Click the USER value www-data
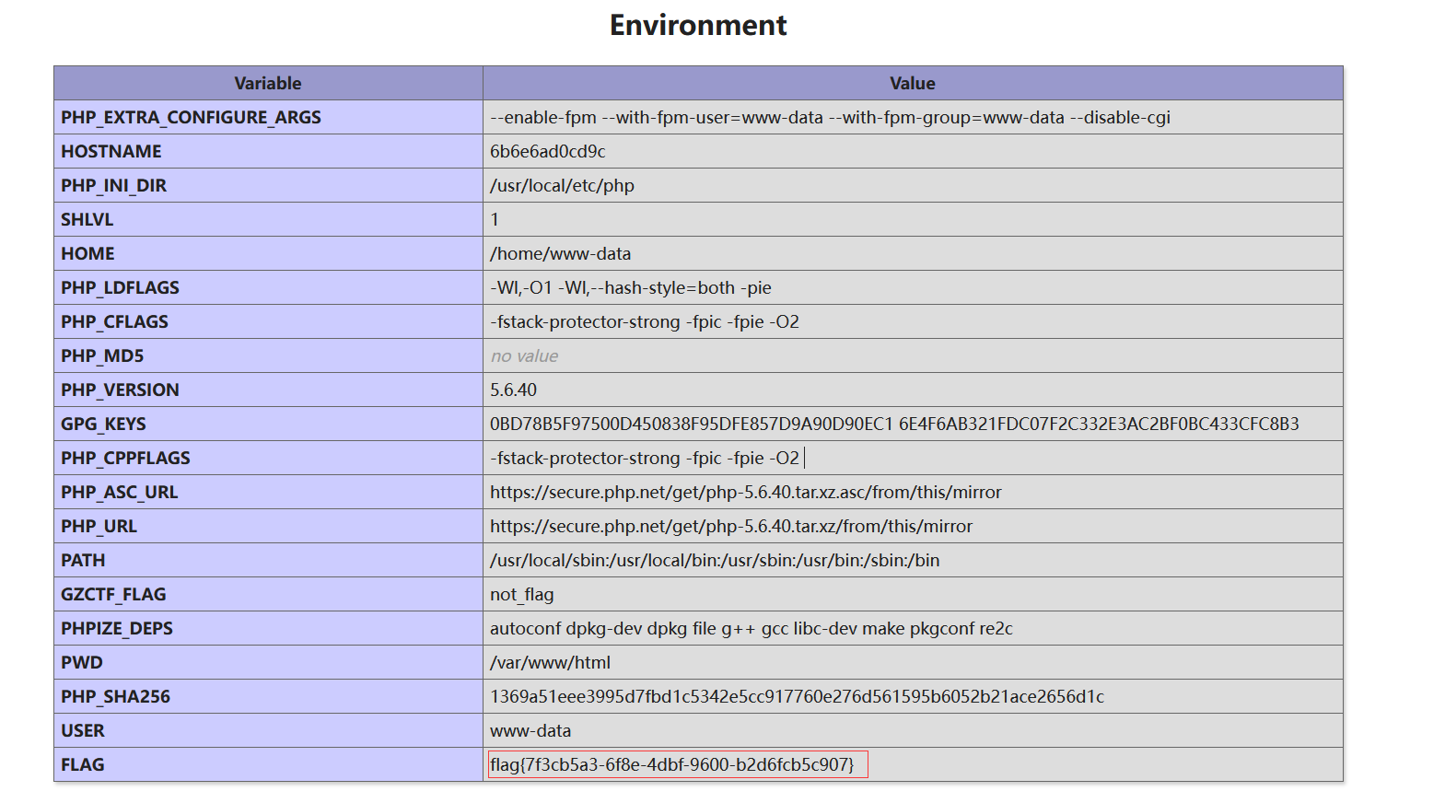1445x803 pixels. 530,731
